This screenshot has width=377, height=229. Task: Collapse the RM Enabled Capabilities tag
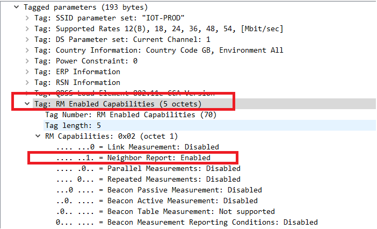click(x=27, y=104)
